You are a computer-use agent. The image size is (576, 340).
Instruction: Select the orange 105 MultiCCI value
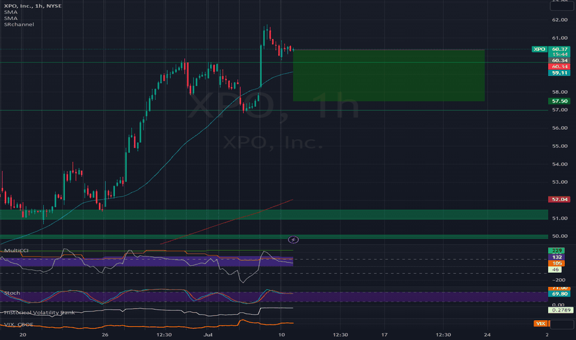click(556, 263)
